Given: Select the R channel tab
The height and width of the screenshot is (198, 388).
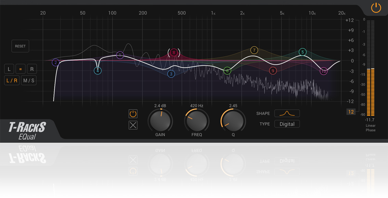Looking at the screenshot, I should tap(32, 69).
